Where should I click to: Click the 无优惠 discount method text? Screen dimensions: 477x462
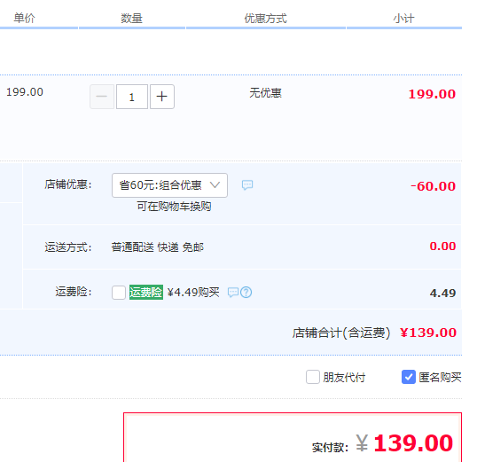[x=266, y=93]
